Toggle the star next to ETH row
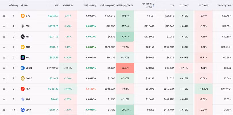The image size is (233, 115). click(4, 26)
